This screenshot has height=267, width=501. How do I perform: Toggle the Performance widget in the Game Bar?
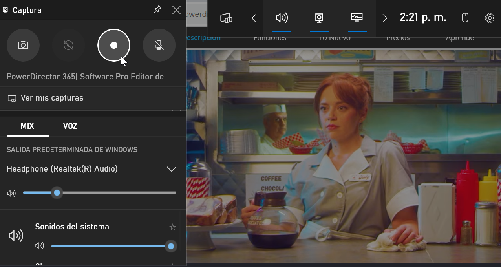(x=357, y=18)
